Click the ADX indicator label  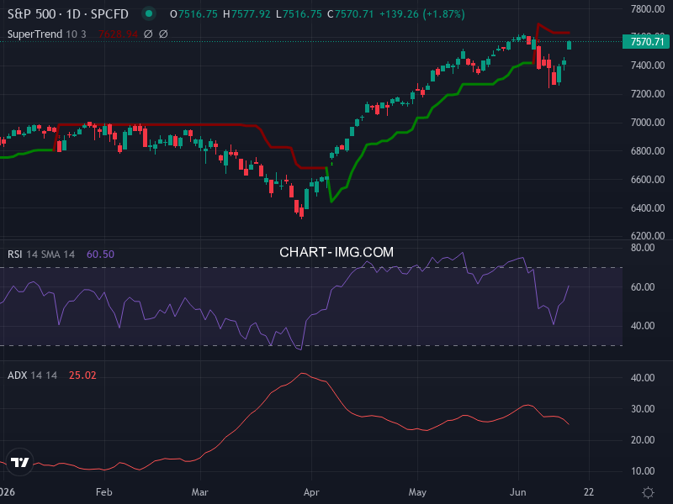click(x=17, y=375)
